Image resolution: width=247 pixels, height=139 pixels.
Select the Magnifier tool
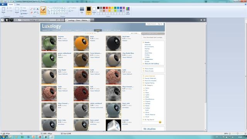coord(37,12)
